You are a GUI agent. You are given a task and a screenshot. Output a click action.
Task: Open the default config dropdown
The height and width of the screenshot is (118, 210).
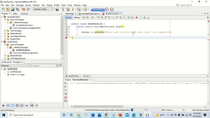43,9
